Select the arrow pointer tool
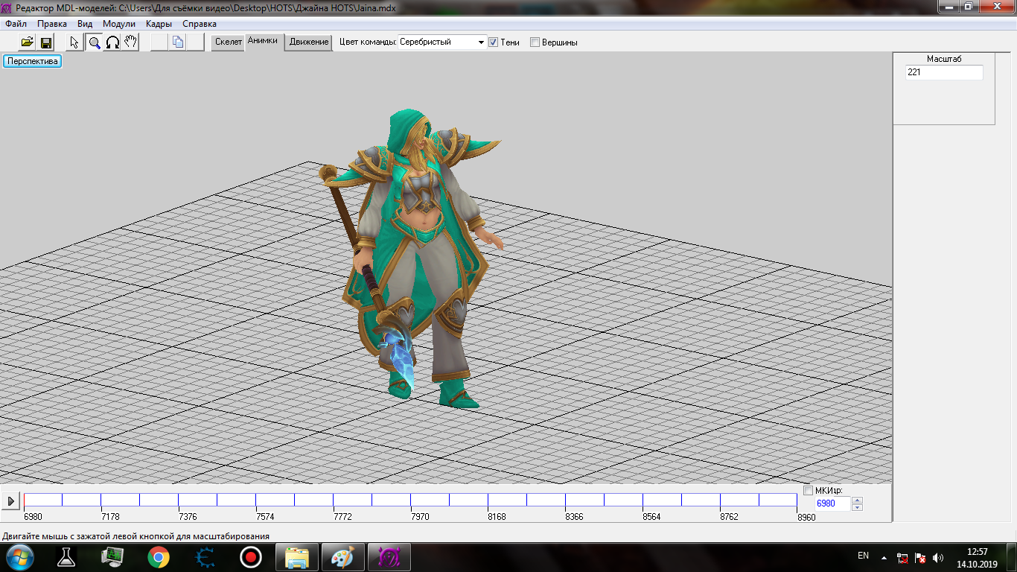 [x=74, y=42]
